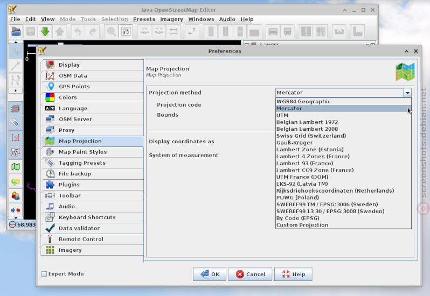This screenshot has width=430, height=296.
Task: Pick By Code (EPSG) option
Action: pyautogui.click(x=343, y=219)
